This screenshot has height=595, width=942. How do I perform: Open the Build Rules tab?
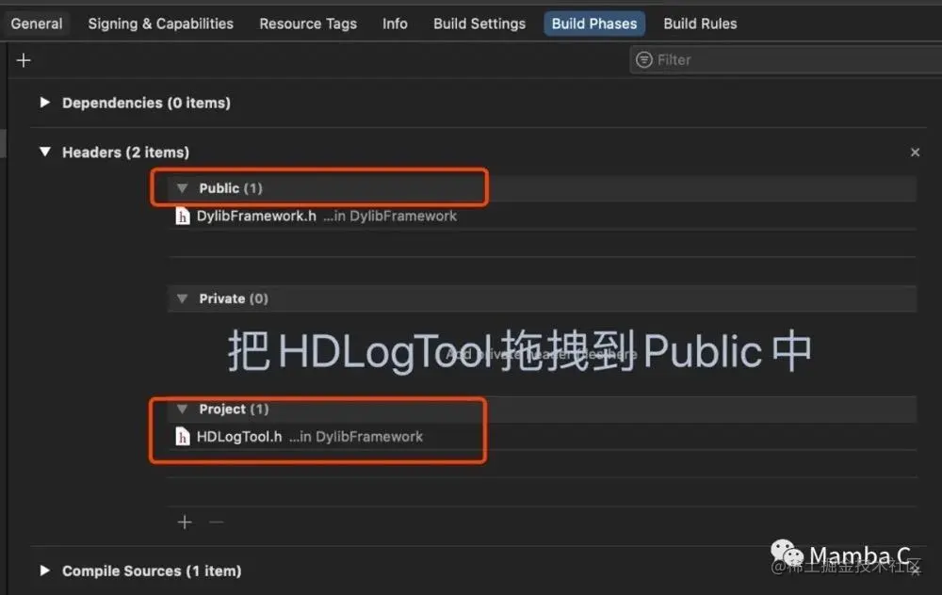click(x=700, y=24)
